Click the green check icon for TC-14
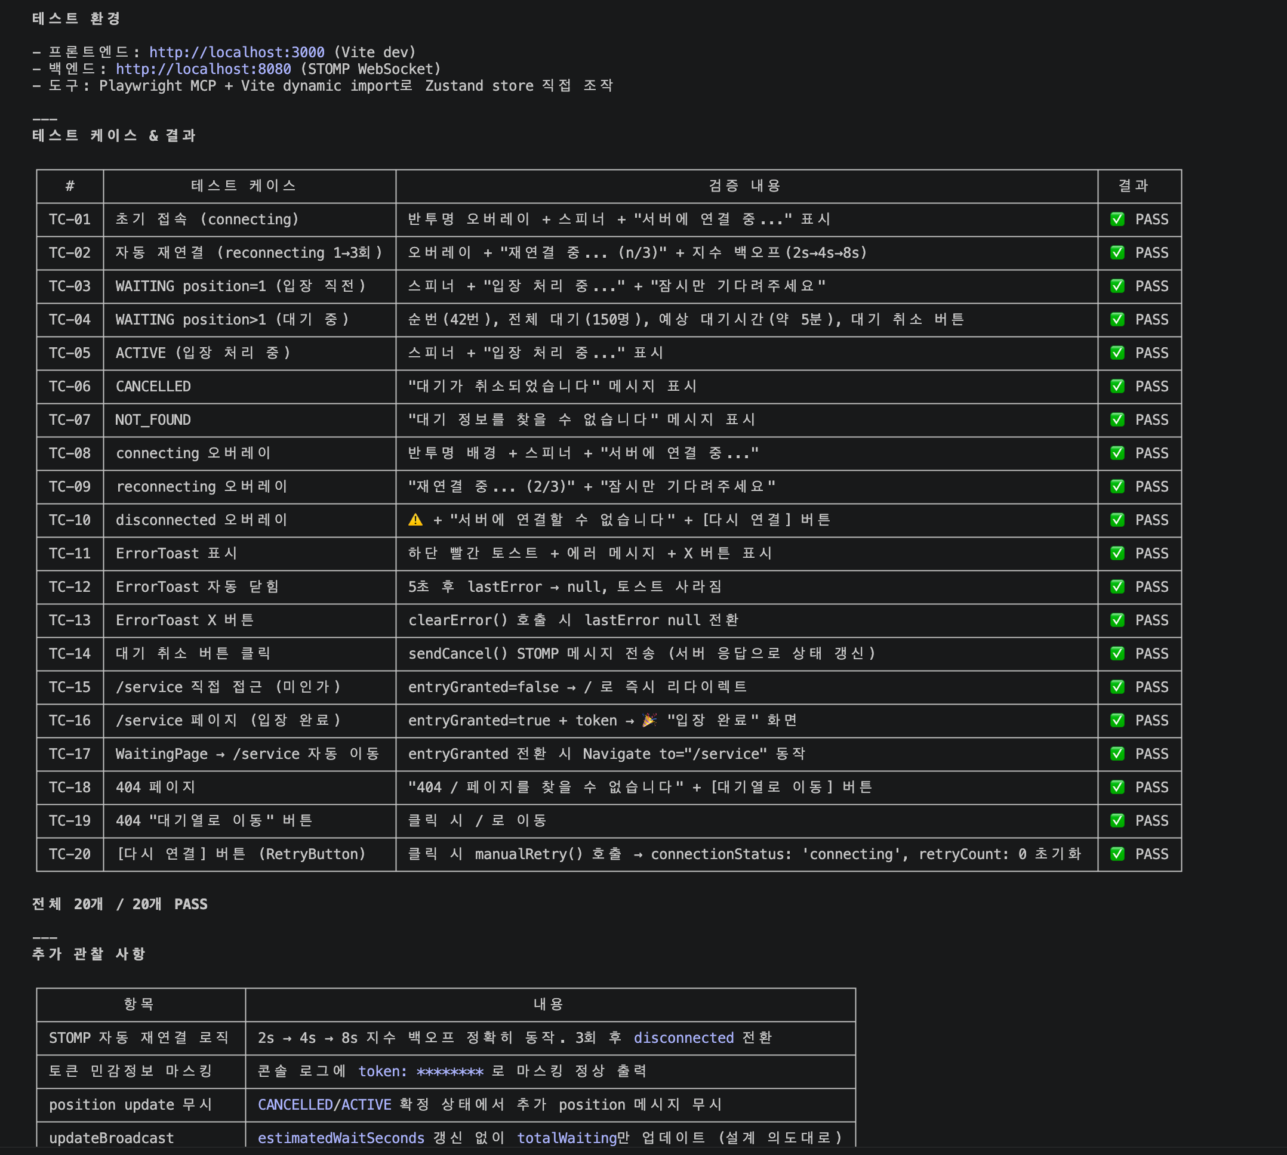Screen dimensions: 1287x1155 pos(1117,654)
